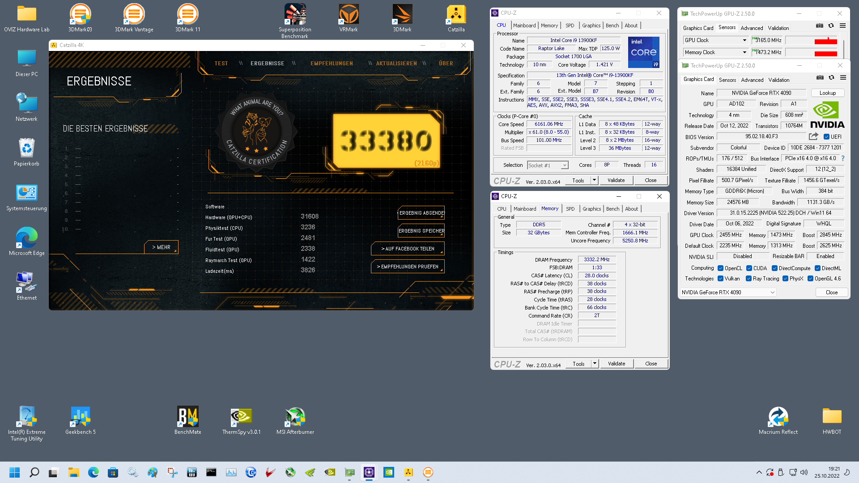Launch the VRMark desktop shortcut
Screen dimensions: 859x483
[349, 18]
